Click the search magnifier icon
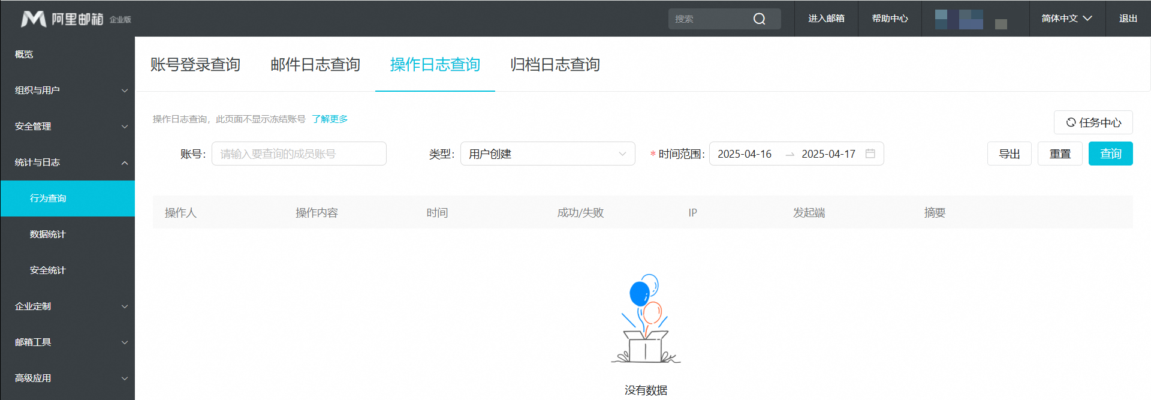Viewport: 1151px width, 400px height. 759,19
